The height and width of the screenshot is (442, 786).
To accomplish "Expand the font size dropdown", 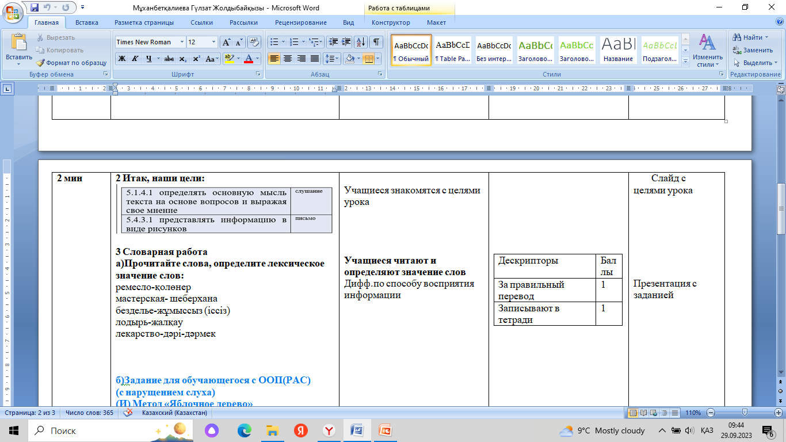I will coord(213,42).
